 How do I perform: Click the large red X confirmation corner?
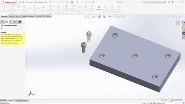178,23
